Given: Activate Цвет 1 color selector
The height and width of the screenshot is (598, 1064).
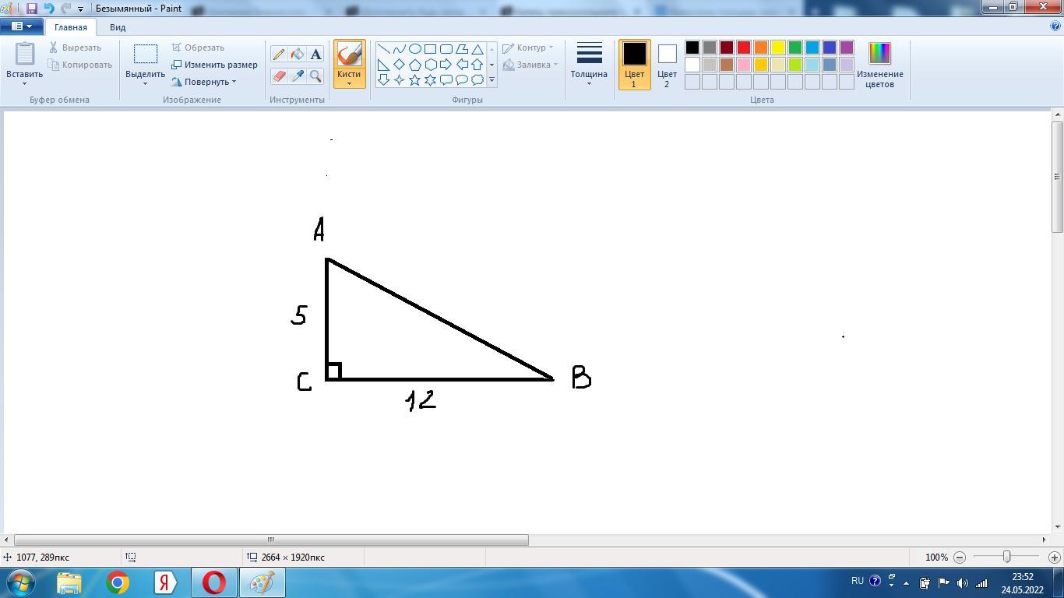Looking at the screenshot, I should click(x=634, y=65).
